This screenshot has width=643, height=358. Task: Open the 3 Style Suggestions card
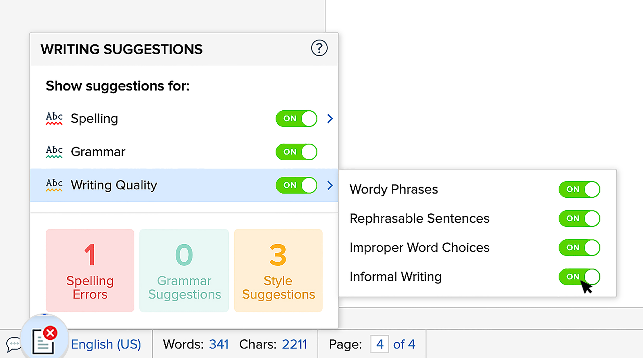(278, 271)
